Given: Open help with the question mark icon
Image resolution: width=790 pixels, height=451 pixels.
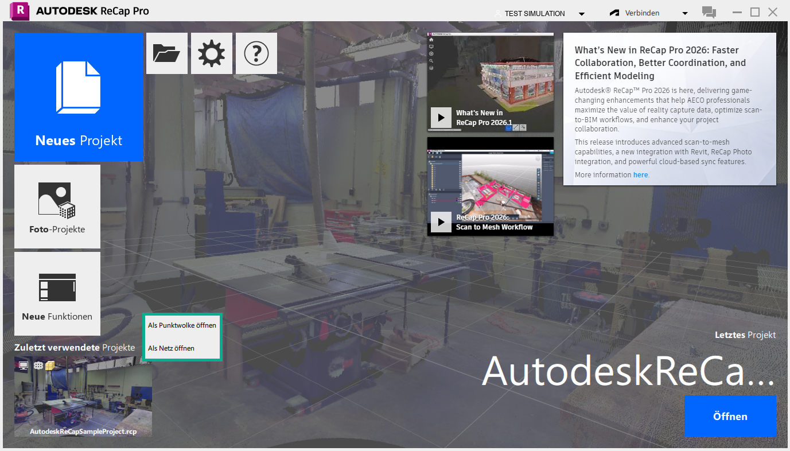Looking at the screenshot, I should click(x=256, y=53).
